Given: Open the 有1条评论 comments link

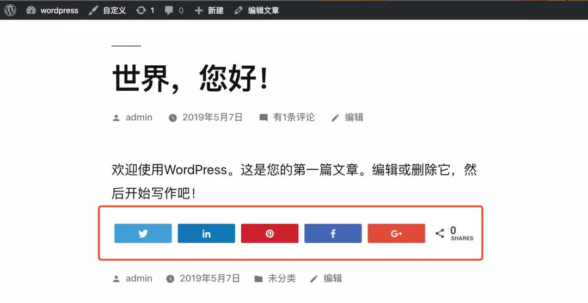Looking at the screenshot, I should (293, 118).
